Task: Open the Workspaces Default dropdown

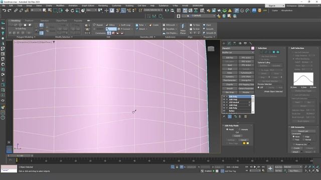Action: pyautogui.click(x=309, y=5)
